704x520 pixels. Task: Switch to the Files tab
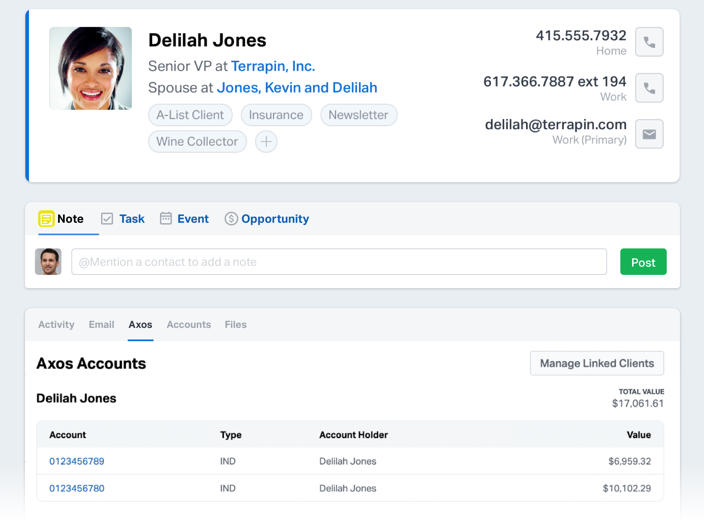pyautogui.click(x=235, y=325)
